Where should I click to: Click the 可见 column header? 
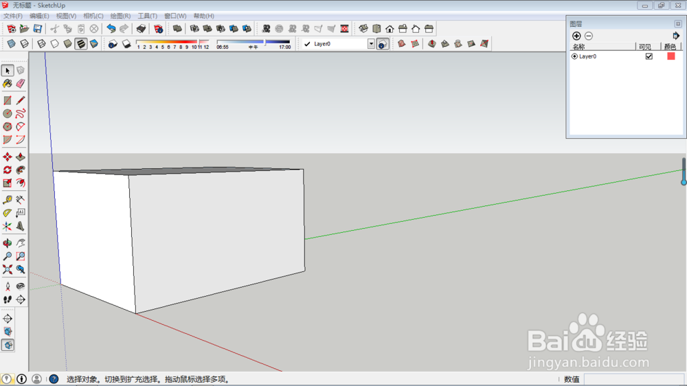[x=648, y=47]
